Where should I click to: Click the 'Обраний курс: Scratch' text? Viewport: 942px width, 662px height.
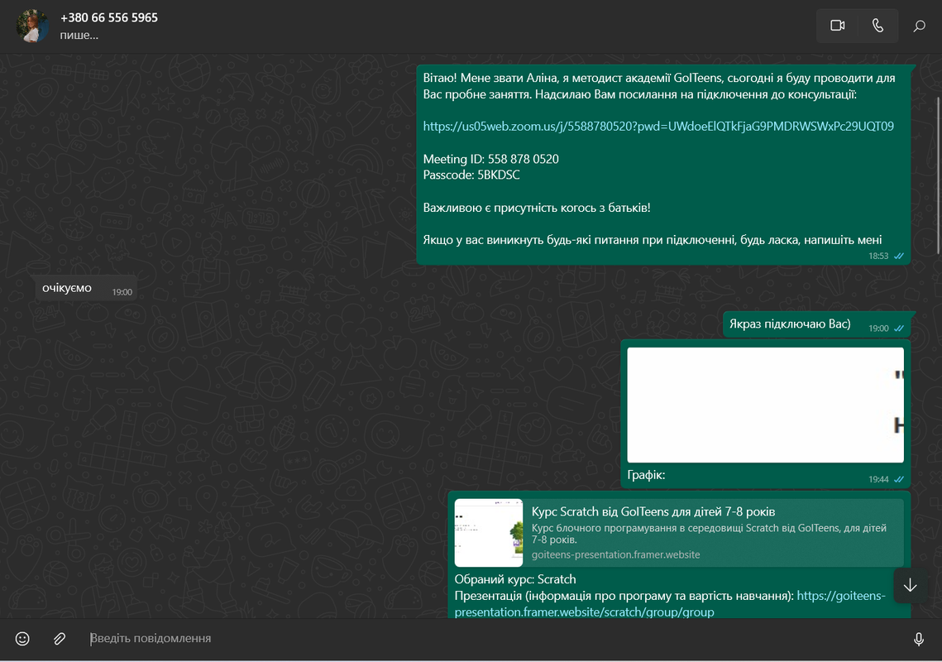point(515,579)
